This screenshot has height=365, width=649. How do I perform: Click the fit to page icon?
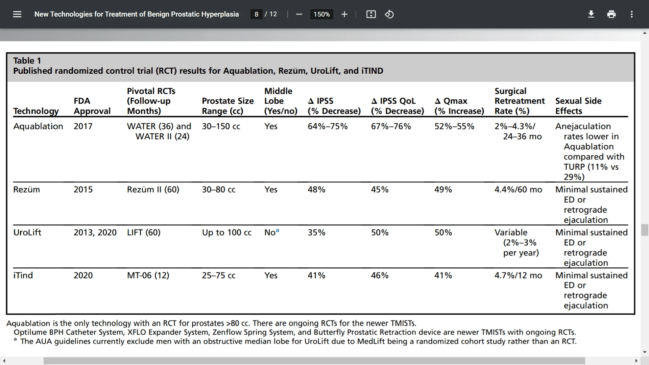tap(371, 14)
